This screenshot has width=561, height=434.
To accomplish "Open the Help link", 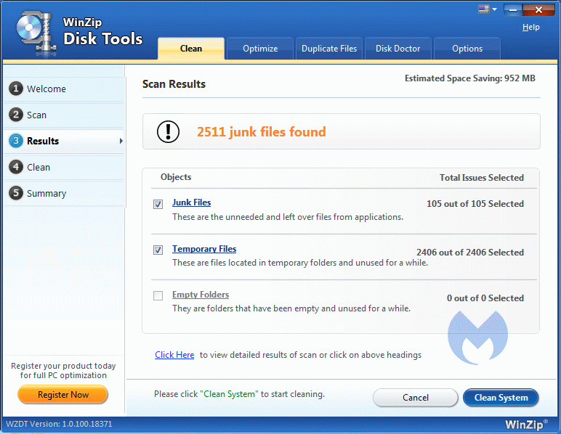I will (530, 27).
